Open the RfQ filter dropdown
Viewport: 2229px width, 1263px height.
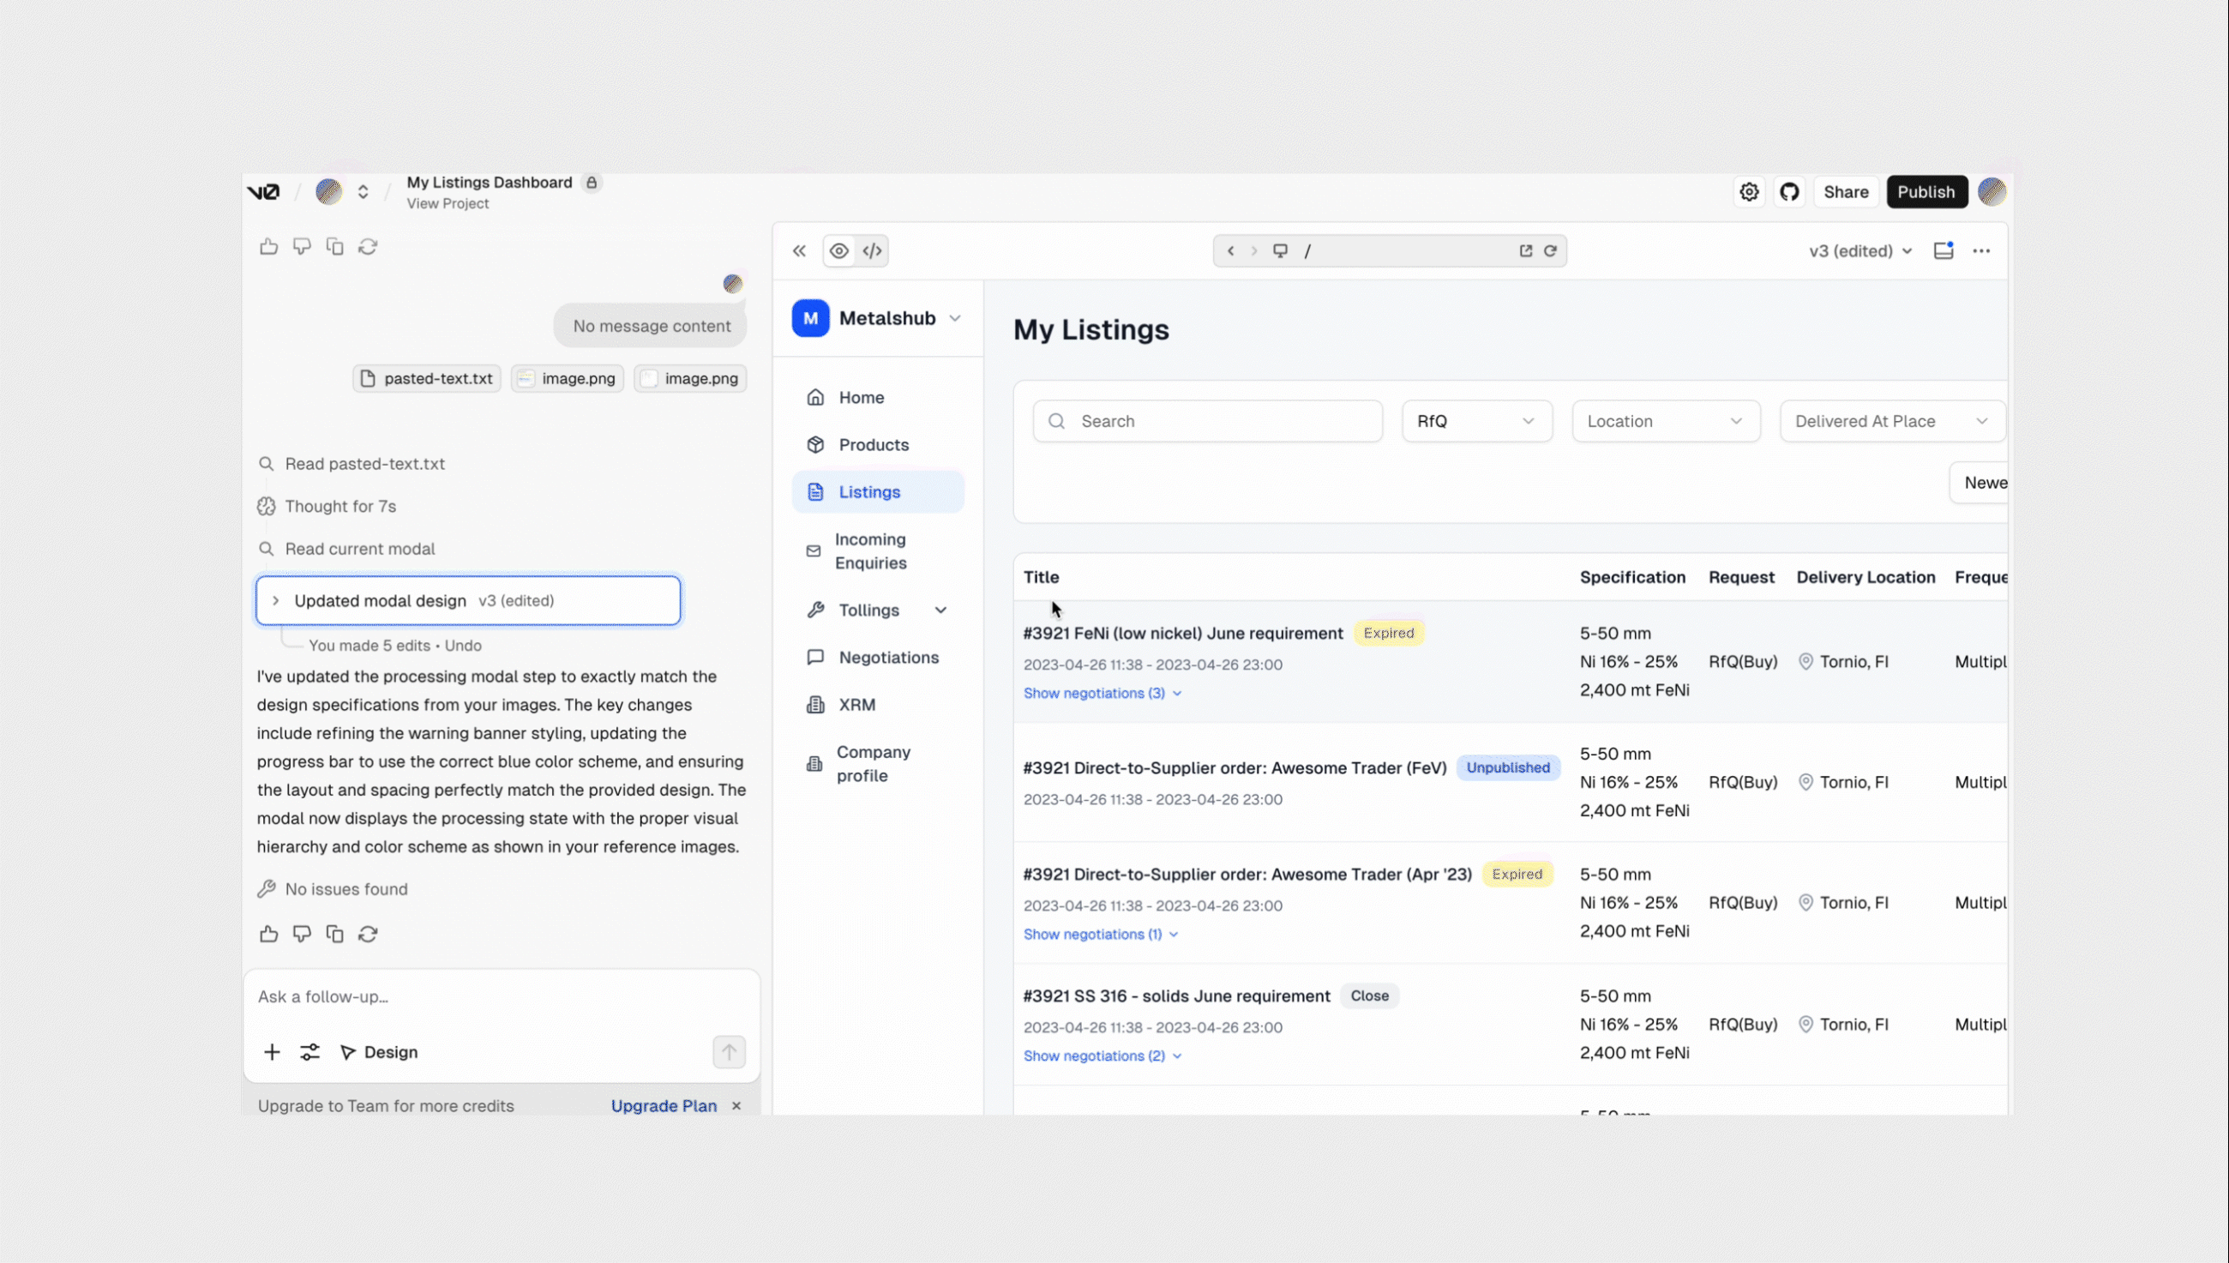tap(1476, 421)
